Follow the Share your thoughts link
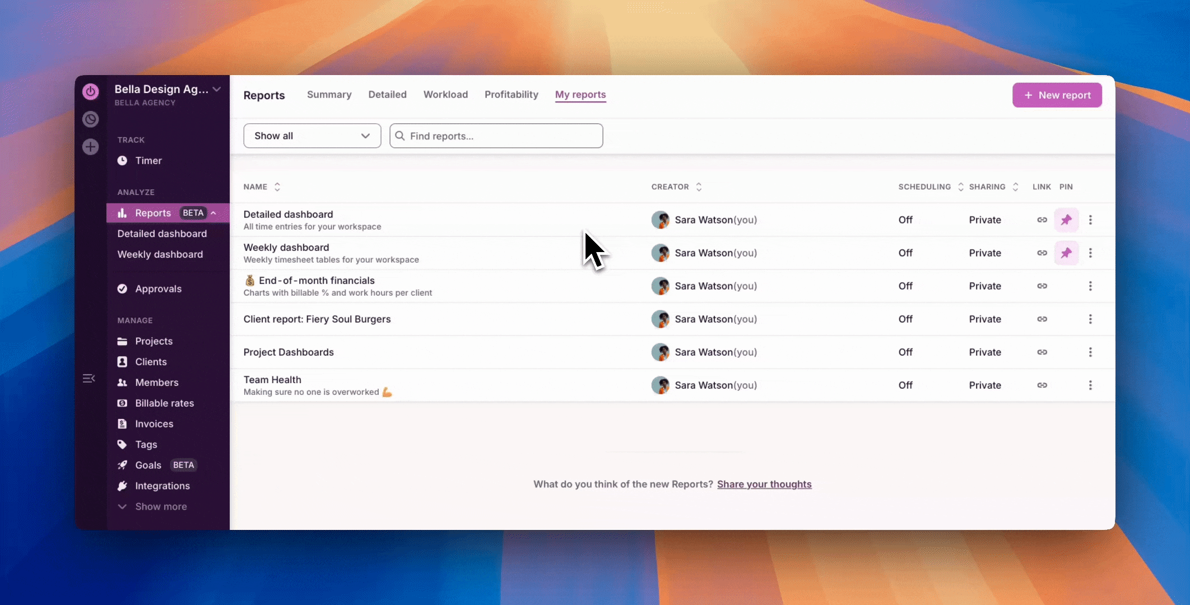Viewport: 1190px width, 605px height. (x=764, y=484)
